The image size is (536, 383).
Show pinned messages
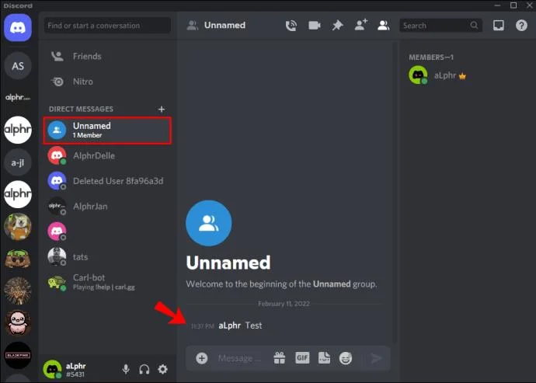point(337,26)
